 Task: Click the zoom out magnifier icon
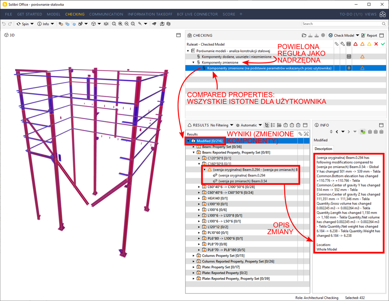pos(127,24)
